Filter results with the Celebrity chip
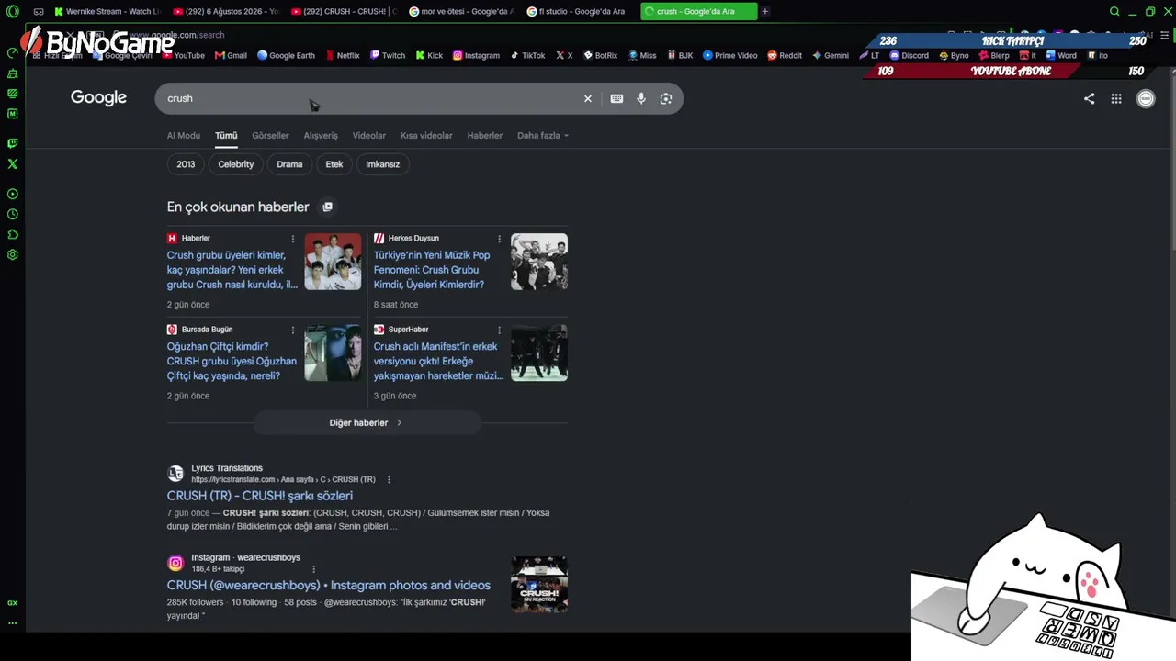The image size is (1176, 661). click(236, 164)
